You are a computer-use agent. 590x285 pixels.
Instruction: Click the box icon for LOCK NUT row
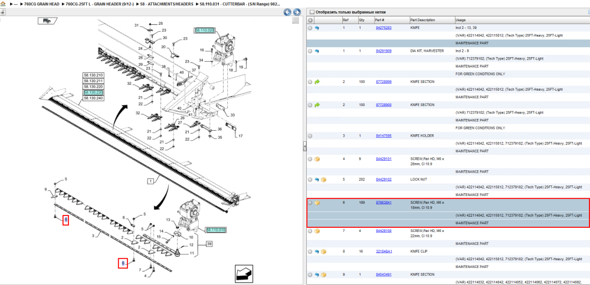(323, 180)
